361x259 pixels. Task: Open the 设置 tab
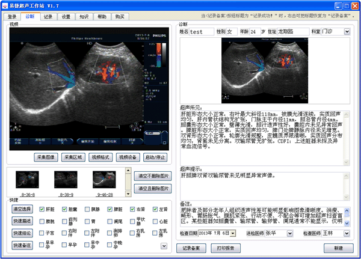[66, 17]
